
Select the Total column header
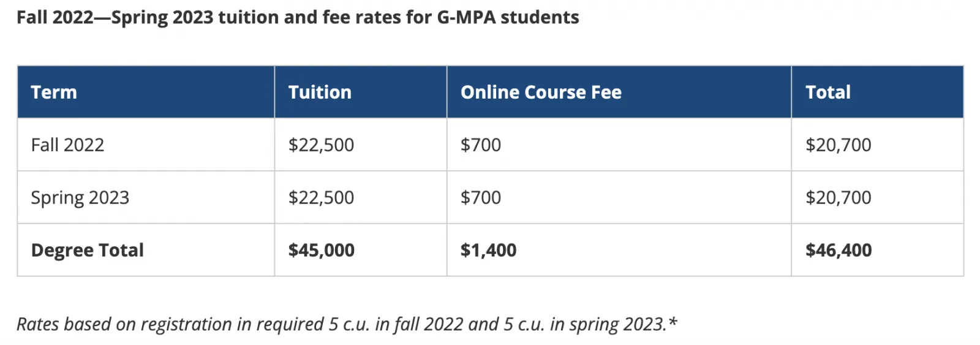[x=827, y=93]
